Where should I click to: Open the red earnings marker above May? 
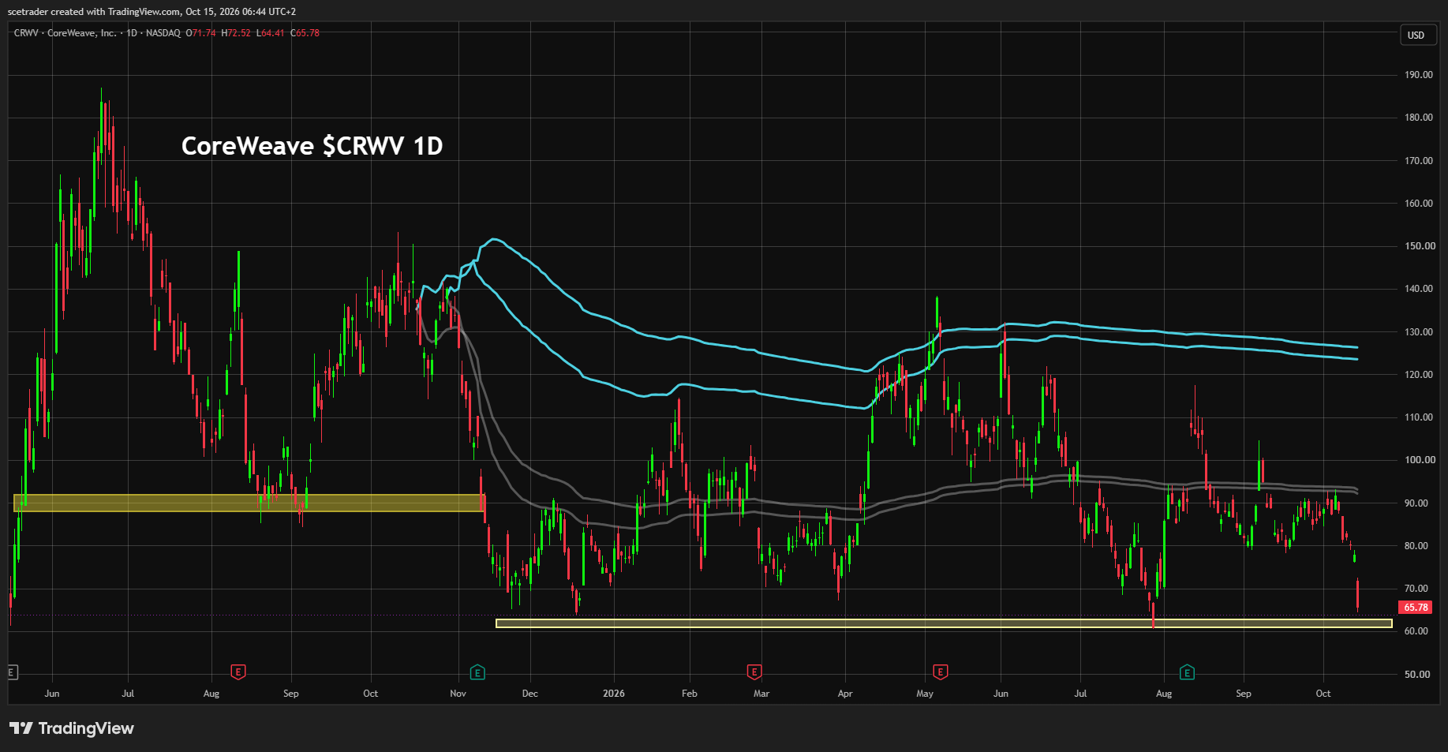[x=940, y=672]
